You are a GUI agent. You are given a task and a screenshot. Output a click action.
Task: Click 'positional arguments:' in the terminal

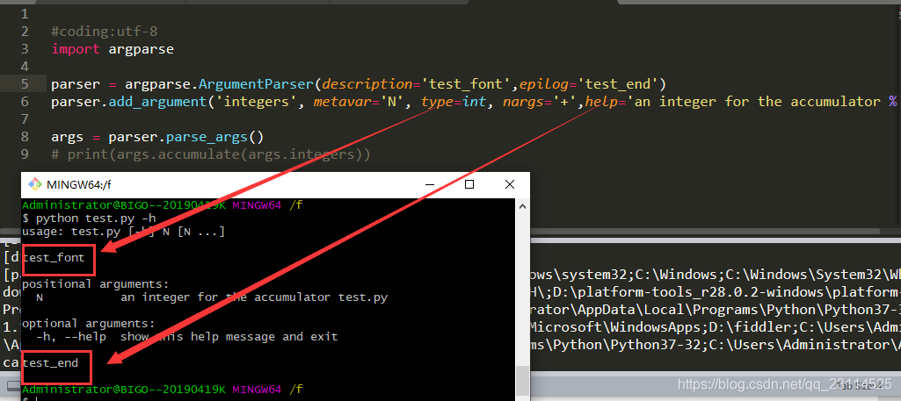(x=96, y=284)
